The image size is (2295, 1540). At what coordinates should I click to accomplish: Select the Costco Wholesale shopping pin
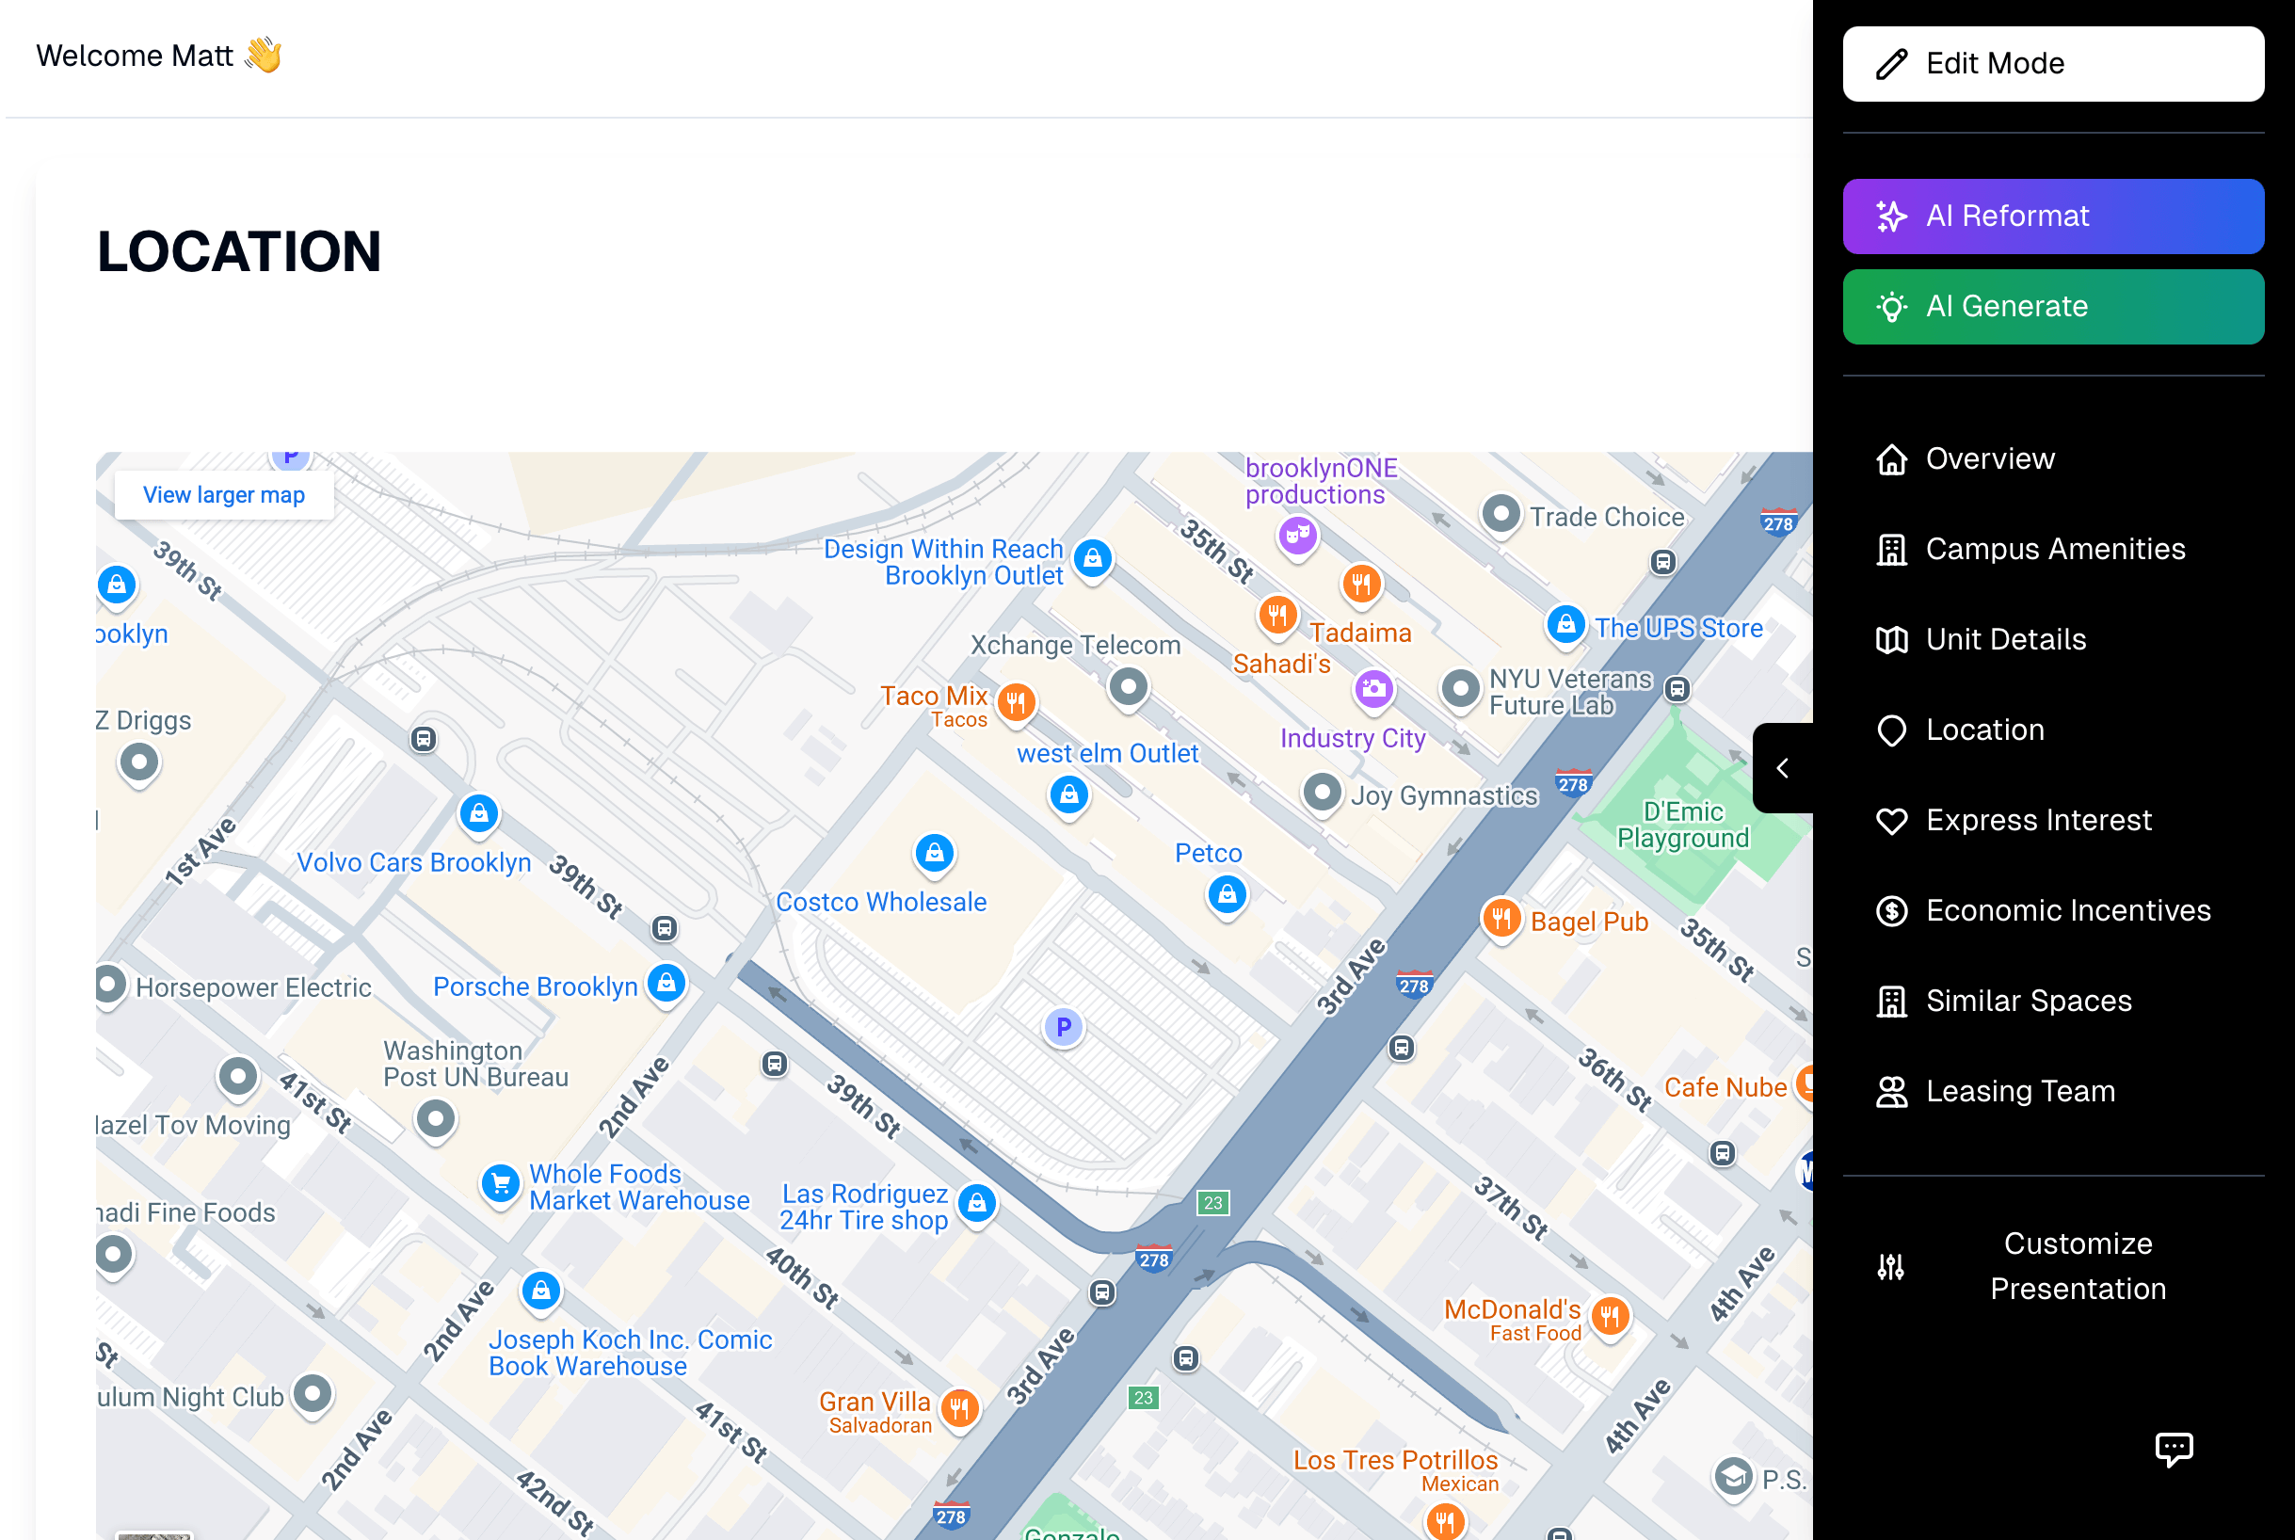pos(934,854)
